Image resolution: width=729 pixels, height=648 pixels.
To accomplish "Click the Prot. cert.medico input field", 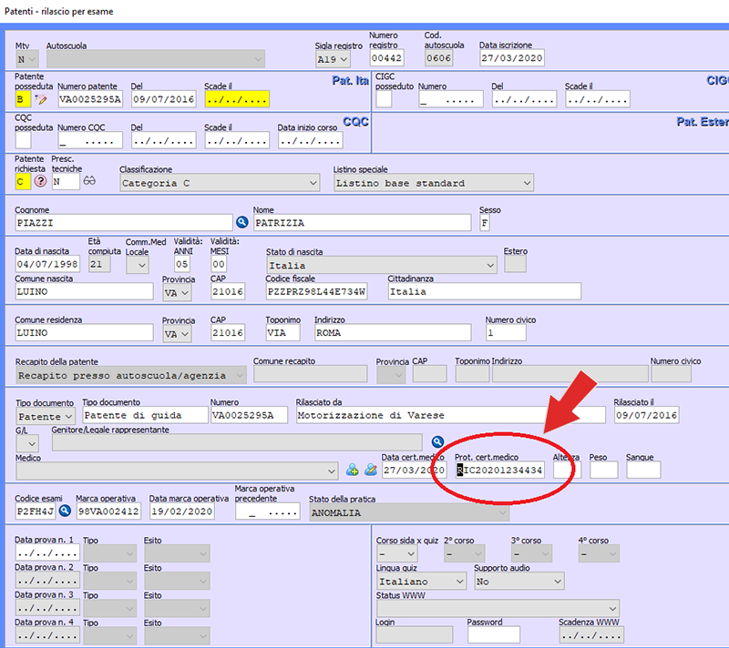I will click(498, 471).
